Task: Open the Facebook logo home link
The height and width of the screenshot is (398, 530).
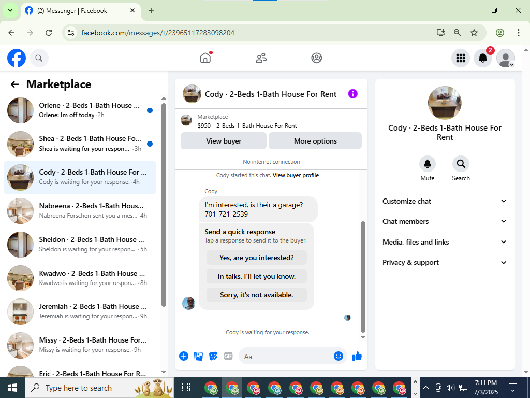Action: click(17, 58)
